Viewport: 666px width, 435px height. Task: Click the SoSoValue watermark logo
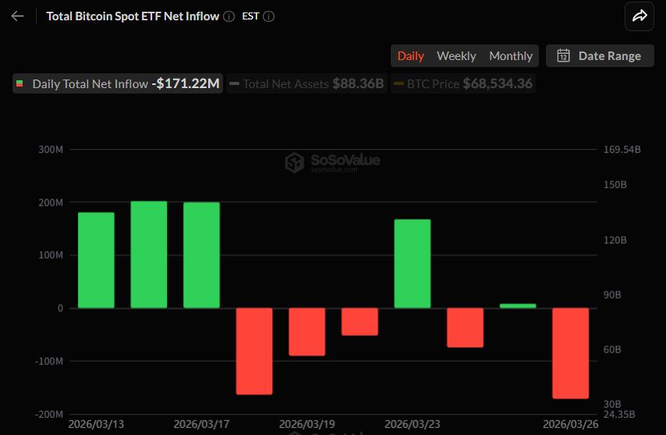(295, 162)
